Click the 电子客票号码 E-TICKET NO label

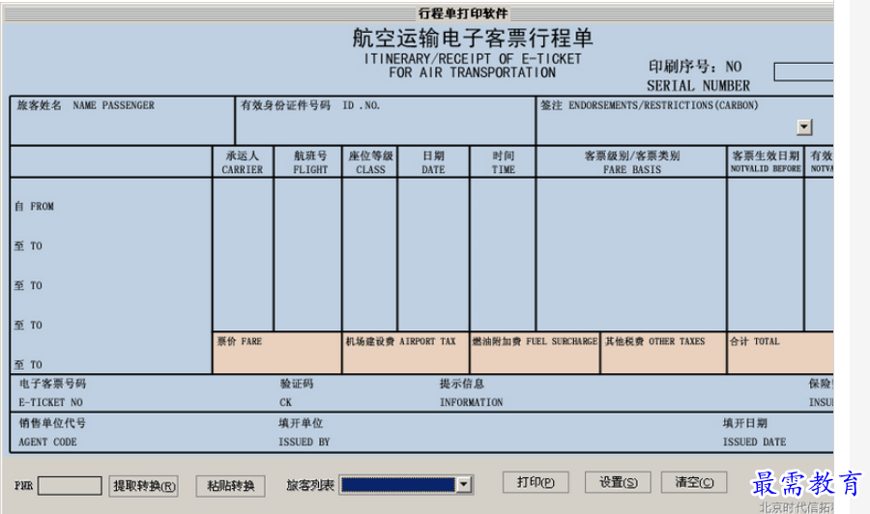point(52,392)
